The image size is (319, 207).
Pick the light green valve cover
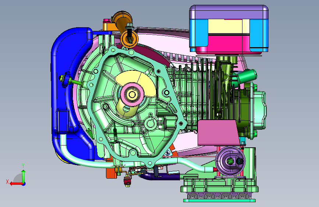point(259,110)
